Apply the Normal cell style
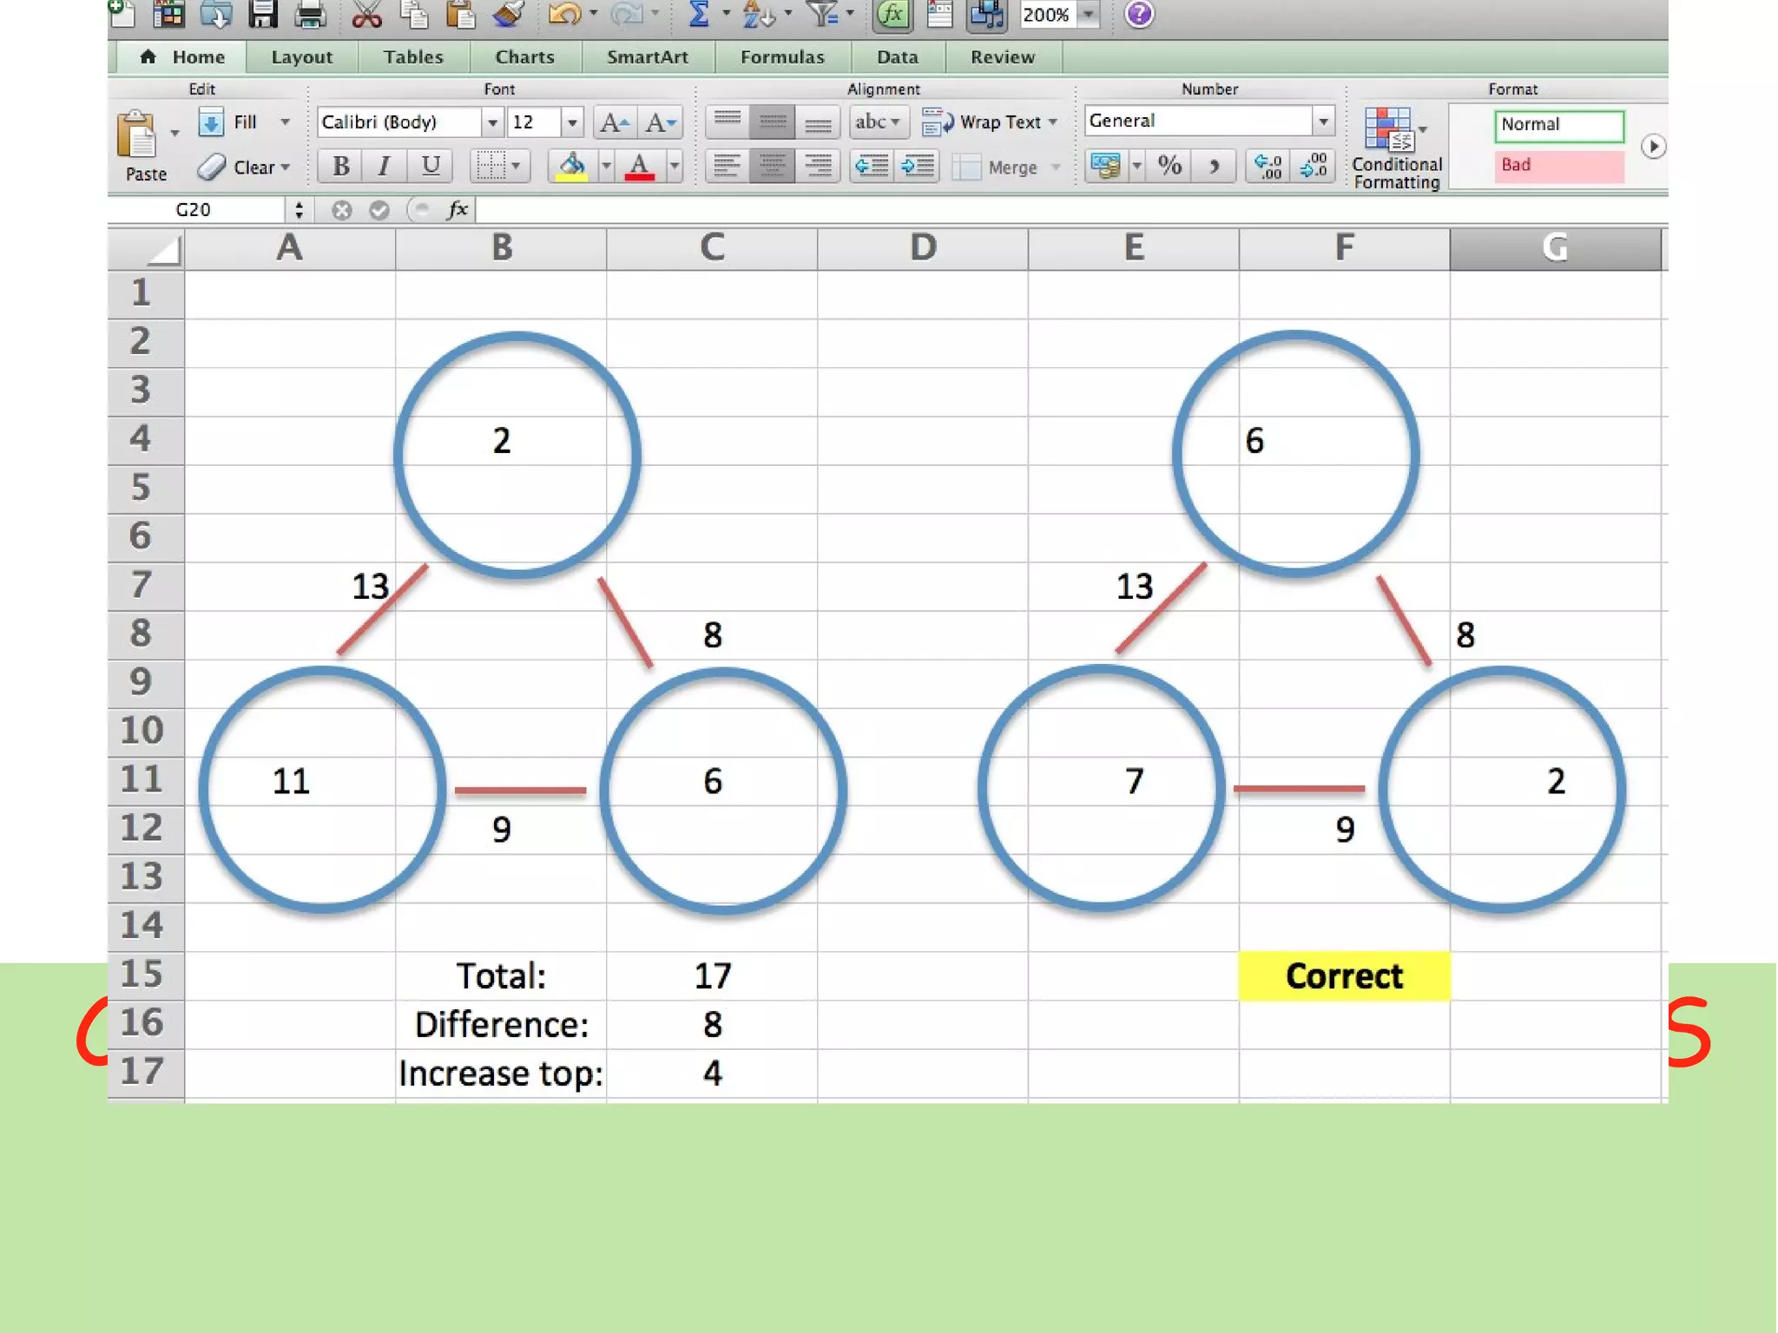 coord(1558,125)
